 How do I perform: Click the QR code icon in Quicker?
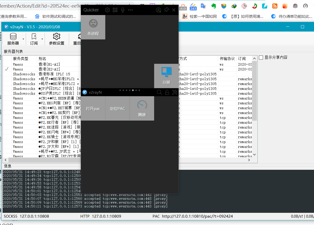[x=115, y=10]
